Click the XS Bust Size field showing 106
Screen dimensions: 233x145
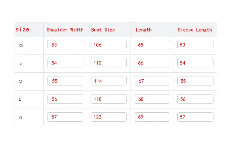point(109,45)
